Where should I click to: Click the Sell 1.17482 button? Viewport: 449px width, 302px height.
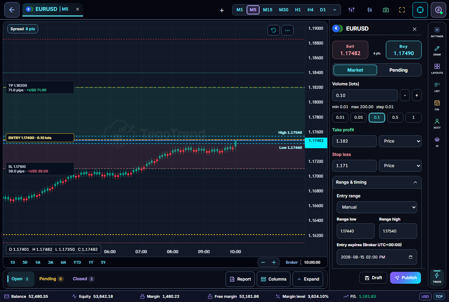coord(350,50)
